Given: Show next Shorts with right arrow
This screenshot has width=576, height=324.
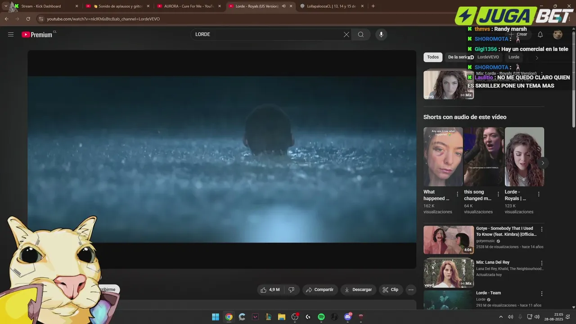Looking at the screenshot, I should [543, 163].
